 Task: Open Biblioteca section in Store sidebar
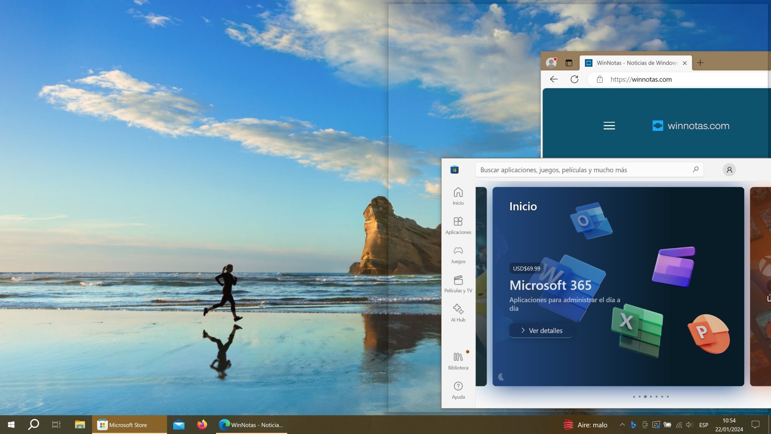457,360
